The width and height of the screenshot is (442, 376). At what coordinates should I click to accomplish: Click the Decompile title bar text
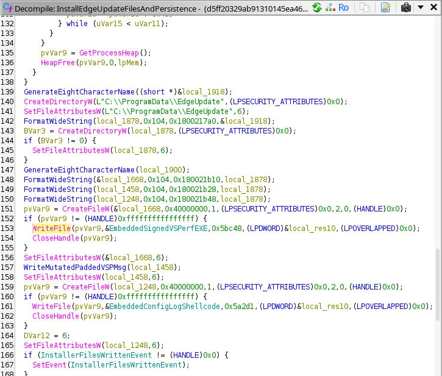coord(161,9)
